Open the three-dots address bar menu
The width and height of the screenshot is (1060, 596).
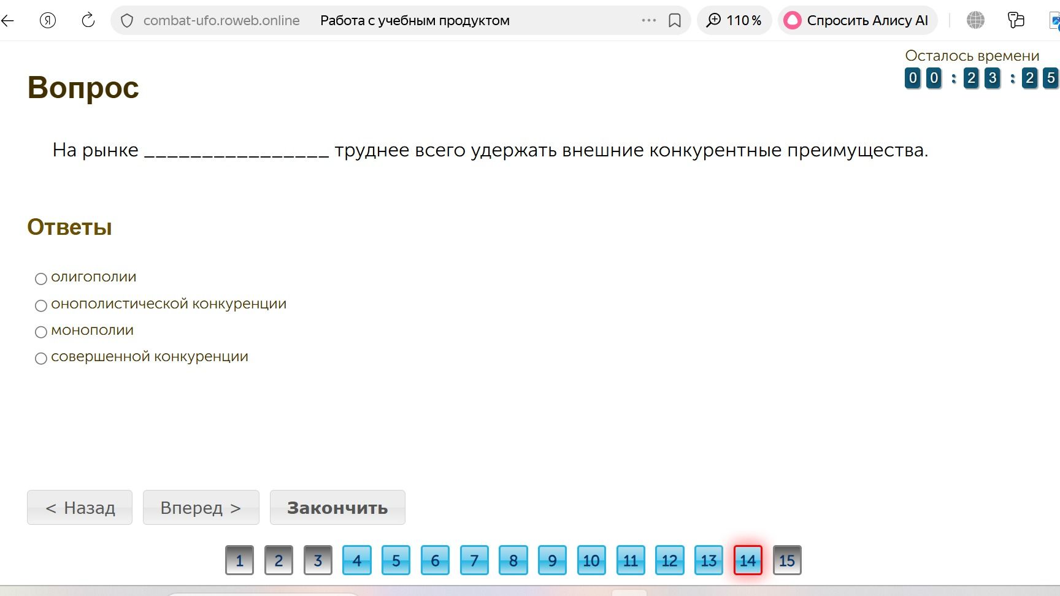(x=649, y=20)
